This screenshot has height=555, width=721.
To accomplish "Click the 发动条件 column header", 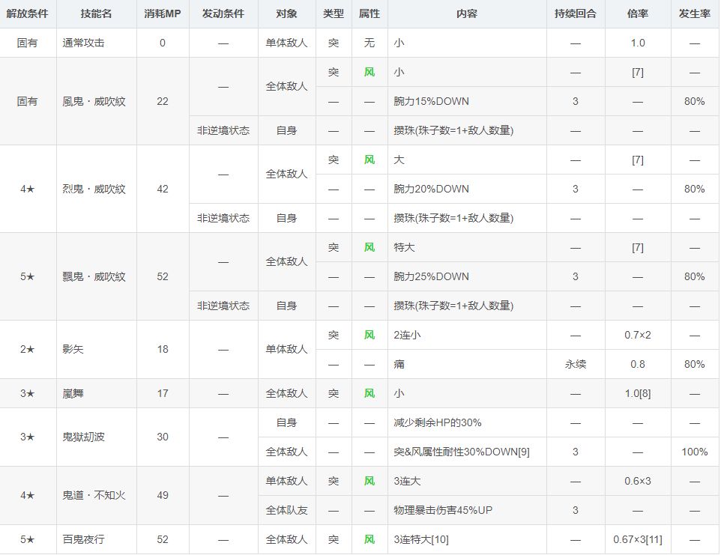I will (x=223, y=13).
